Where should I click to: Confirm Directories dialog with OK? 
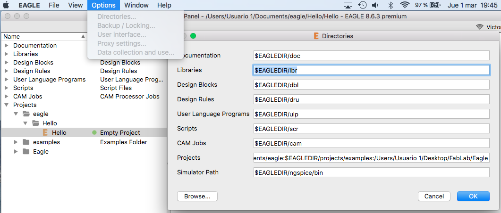pyautogui.click(x=473, y=197)
